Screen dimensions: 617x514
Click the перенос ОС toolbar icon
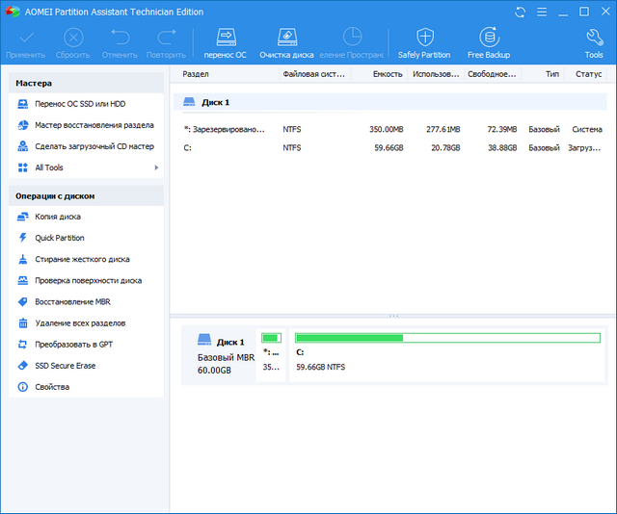coord(225,42)
